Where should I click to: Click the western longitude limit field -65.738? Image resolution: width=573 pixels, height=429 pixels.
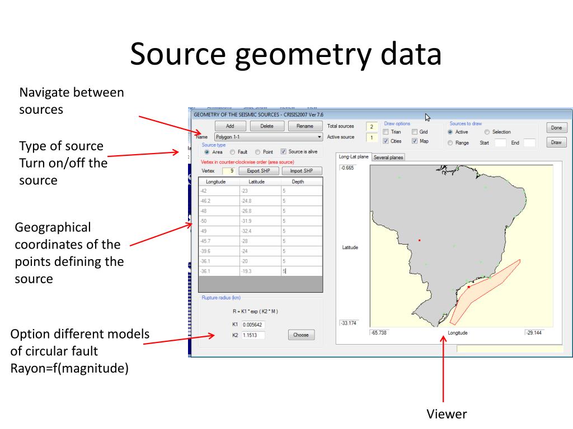click(x=379, y=333)
